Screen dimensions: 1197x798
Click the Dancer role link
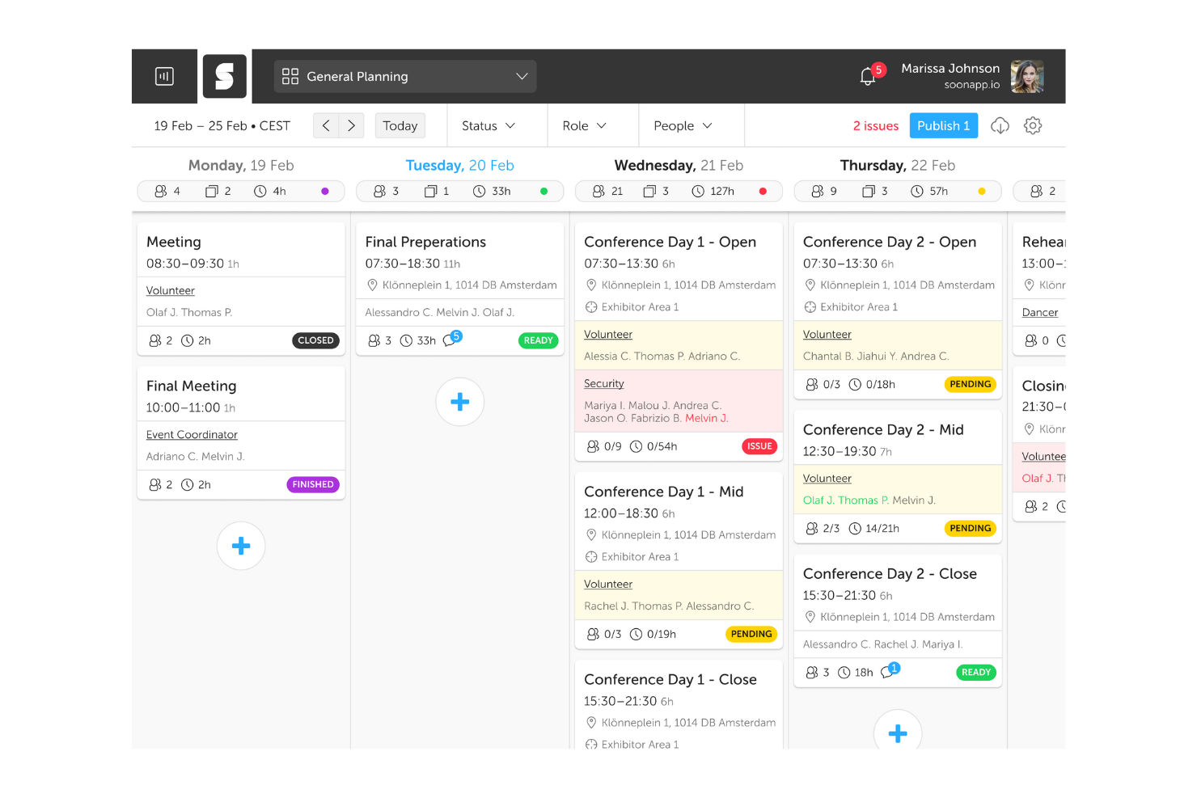(x=1040, y=312)
